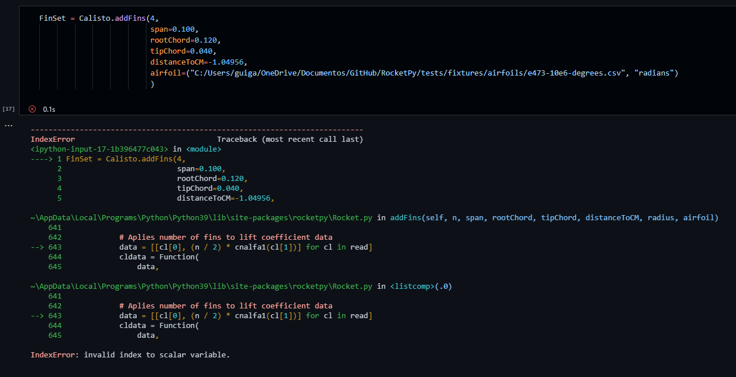Click the red cell execution error icon
The height and width of the screenshot is (377, 736).
point(32,109)
